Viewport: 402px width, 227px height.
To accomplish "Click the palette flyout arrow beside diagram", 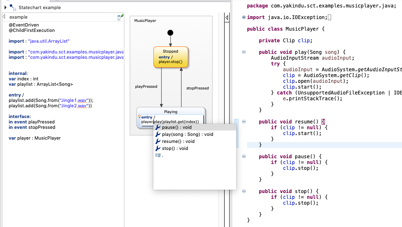I will [x=227, y=18].
